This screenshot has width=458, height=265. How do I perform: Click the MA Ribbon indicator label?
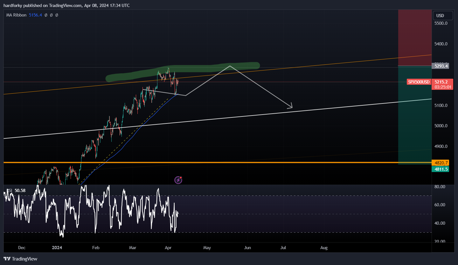(16, 15)
